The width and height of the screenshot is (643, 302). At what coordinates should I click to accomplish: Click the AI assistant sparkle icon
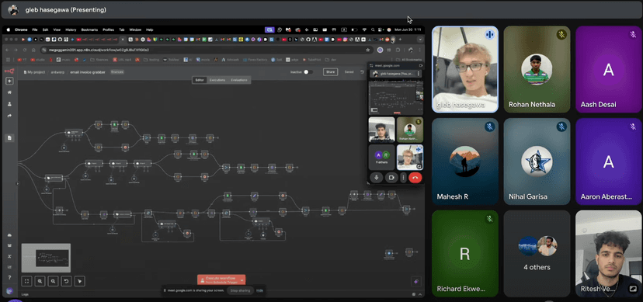415,281
